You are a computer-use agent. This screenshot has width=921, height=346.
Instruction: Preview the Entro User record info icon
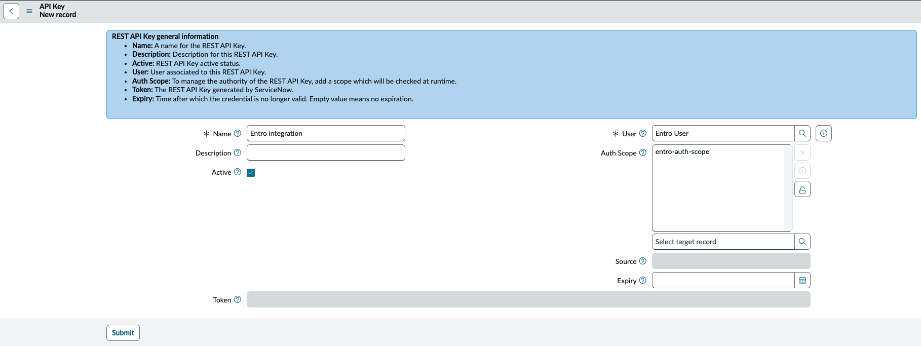coord(824,133)
